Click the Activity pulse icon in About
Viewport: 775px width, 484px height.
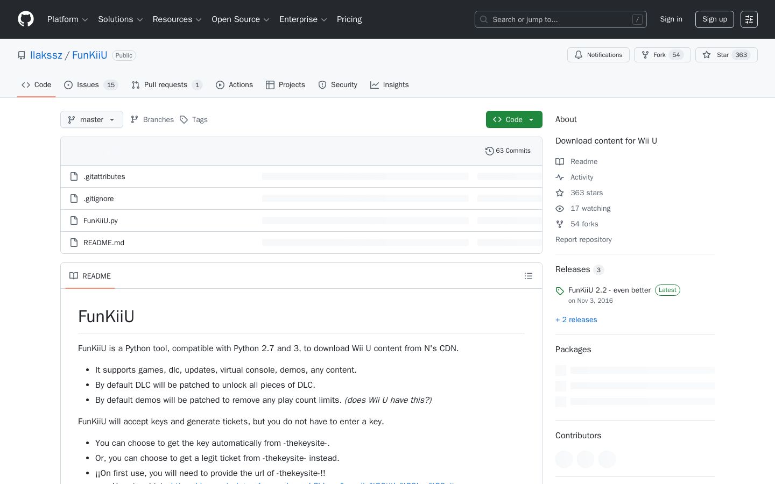[560, 177]
